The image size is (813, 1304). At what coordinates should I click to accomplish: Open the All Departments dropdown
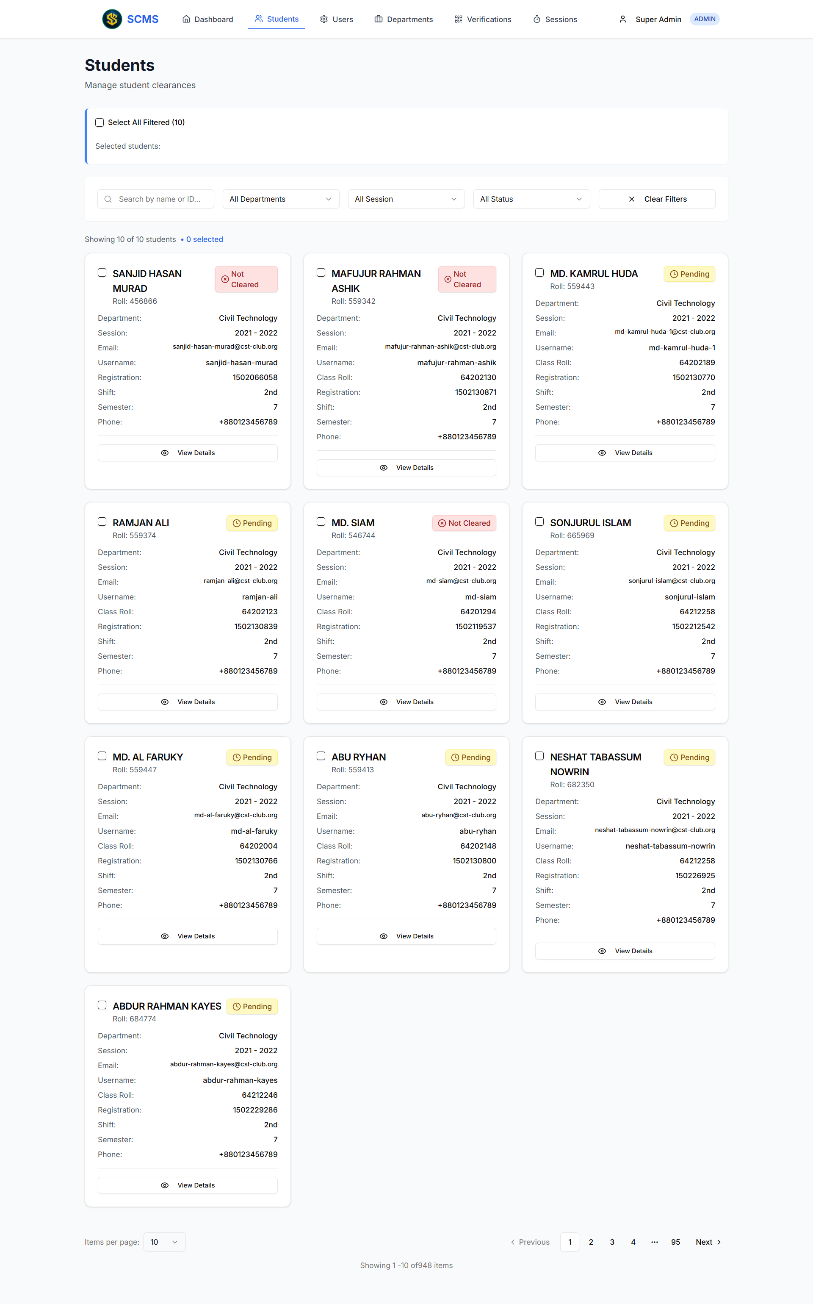(x=281, y=199)
